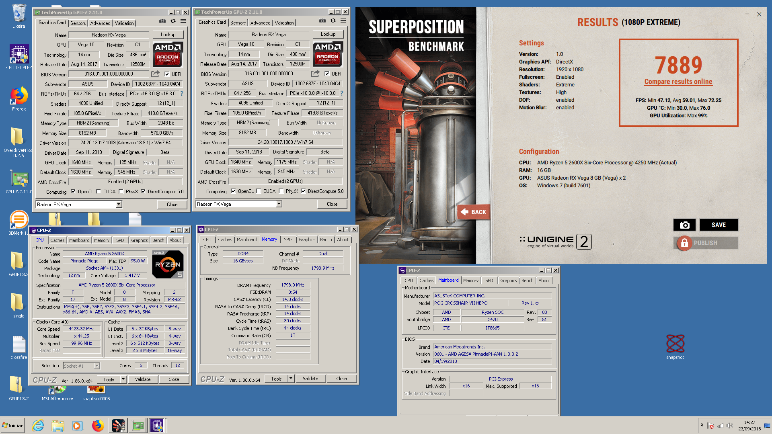Open the hamburger menu in the left GPU-Z window

183,21
